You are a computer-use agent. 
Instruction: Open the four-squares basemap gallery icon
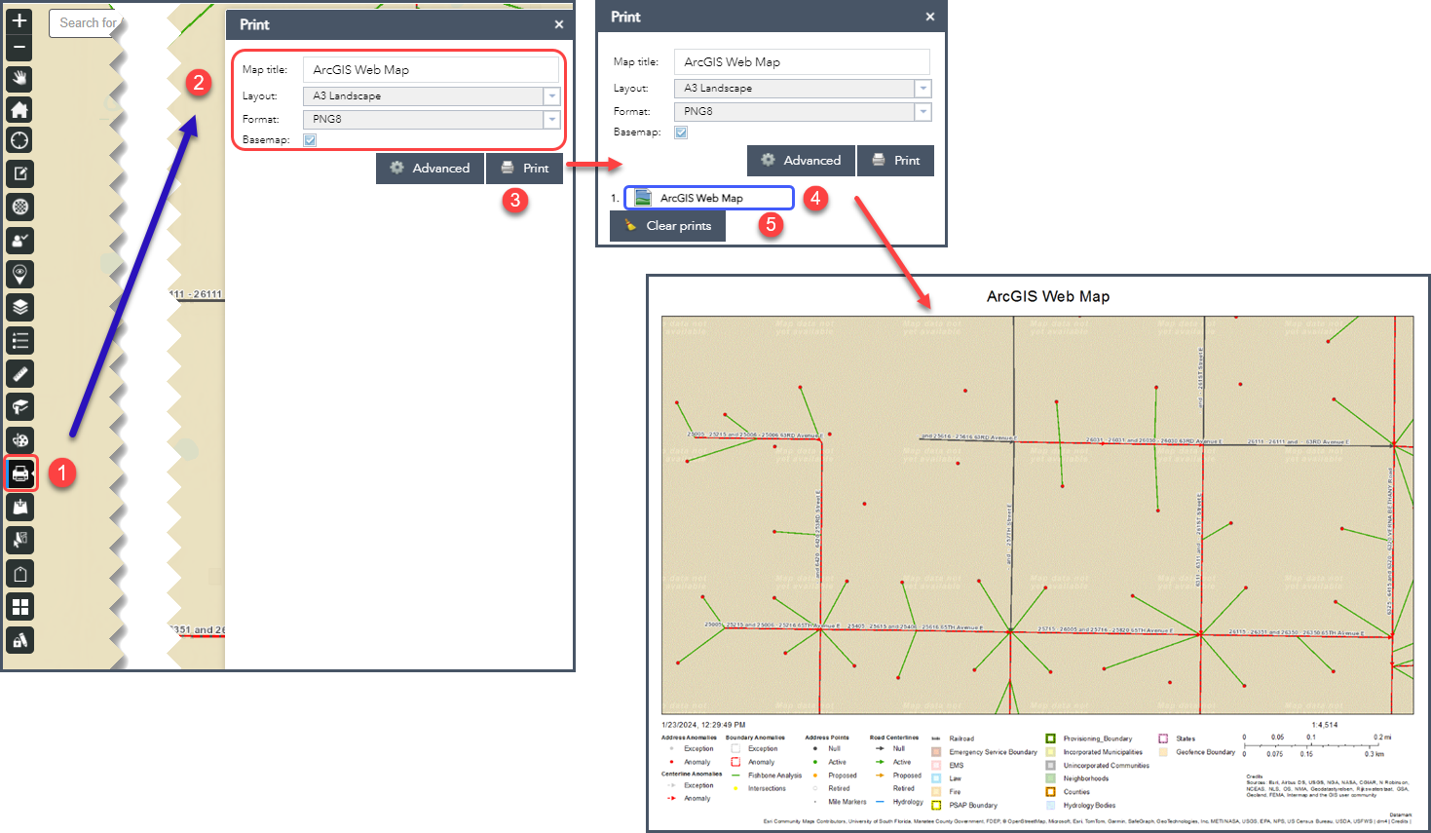click(x=19, y=607)
